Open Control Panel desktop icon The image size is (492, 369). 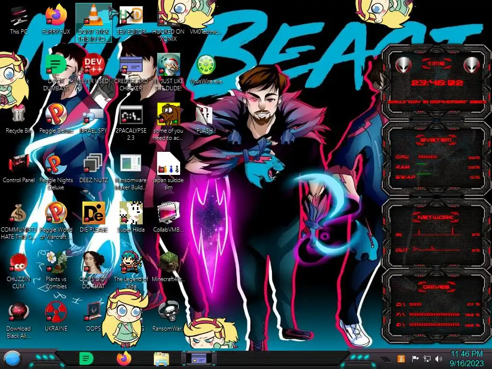tap(19, 168)
